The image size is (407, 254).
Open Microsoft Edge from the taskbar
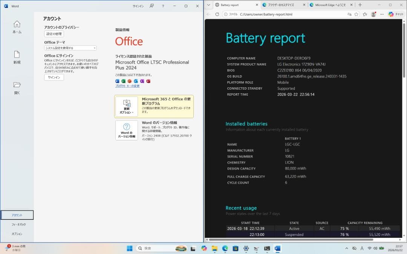tap(225, 248)
